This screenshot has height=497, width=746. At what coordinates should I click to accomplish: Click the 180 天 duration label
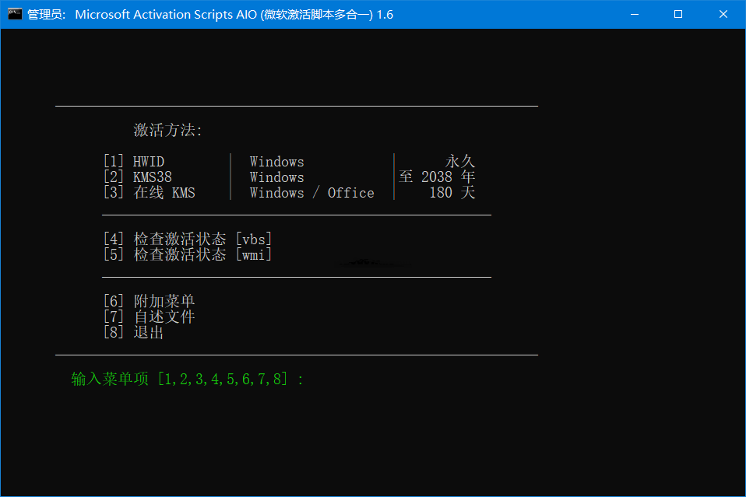[x=452, y=193]
